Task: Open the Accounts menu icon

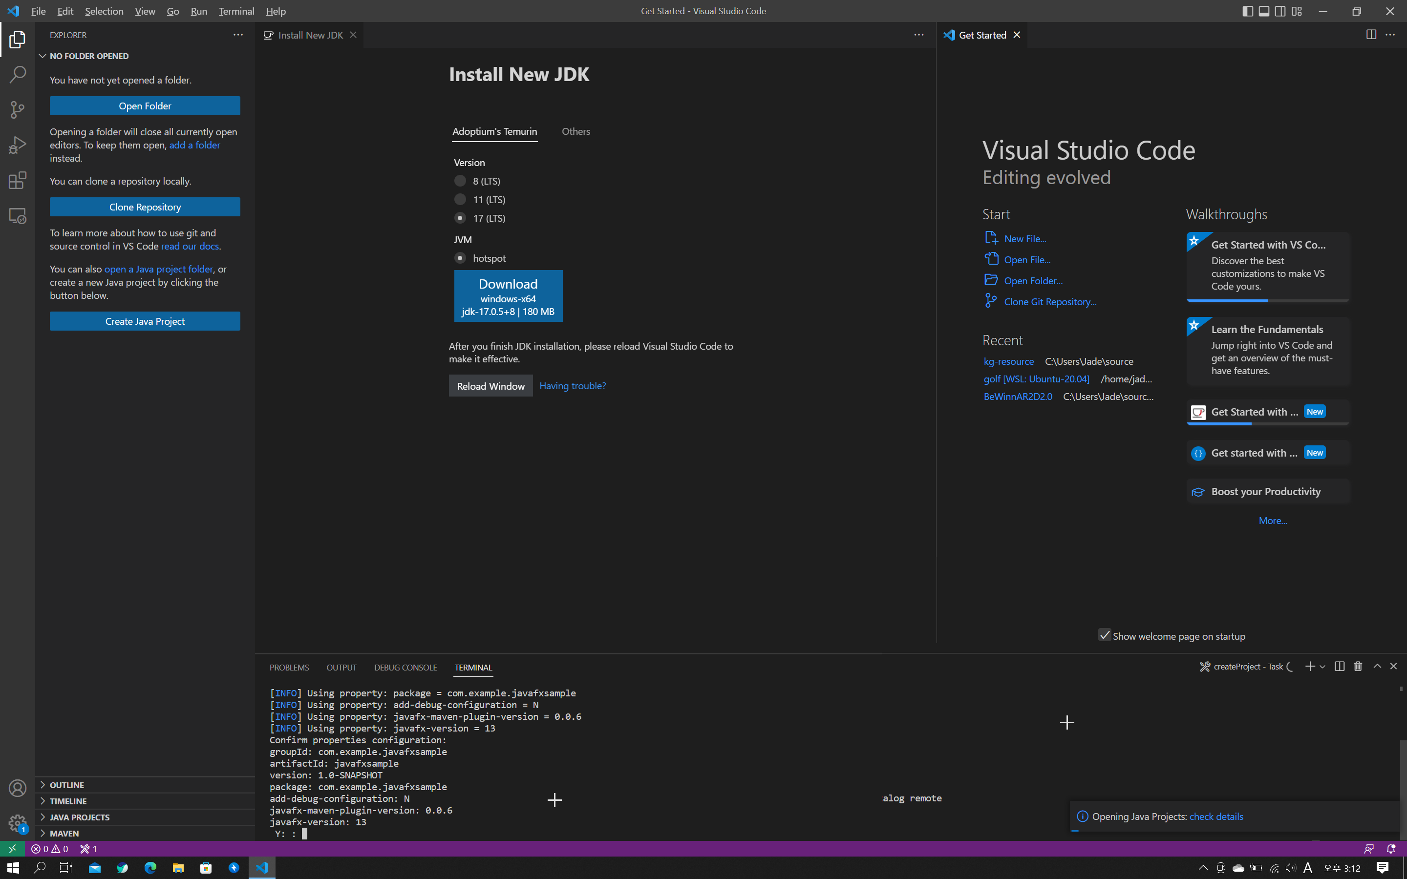Action: 18,788
